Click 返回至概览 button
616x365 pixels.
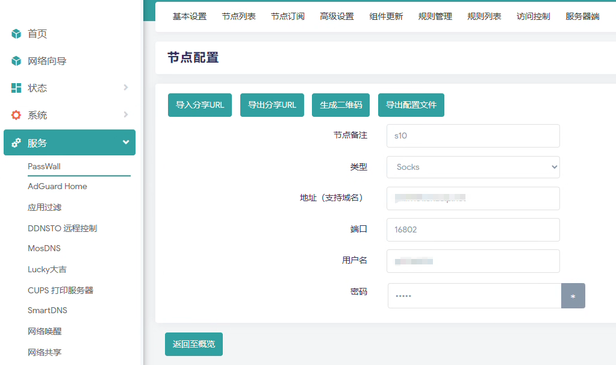(x=193, y=344)
